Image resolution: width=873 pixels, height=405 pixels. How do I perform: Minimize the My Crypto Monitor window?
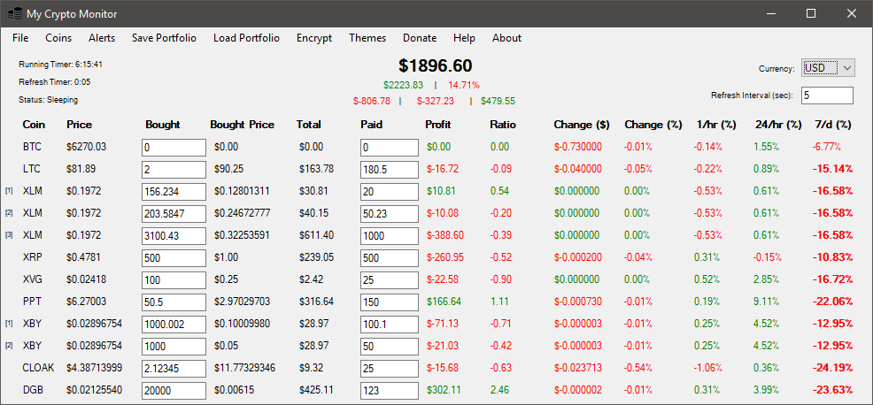772,13
